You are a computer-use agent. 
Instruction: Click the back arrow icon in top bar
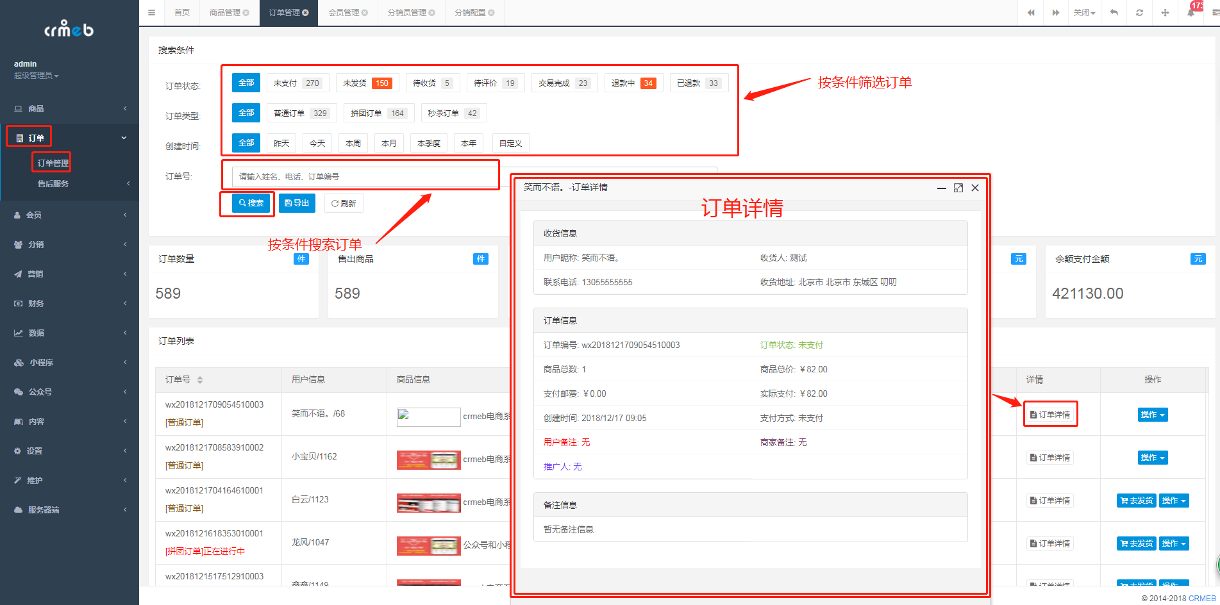click(1114, 13)
